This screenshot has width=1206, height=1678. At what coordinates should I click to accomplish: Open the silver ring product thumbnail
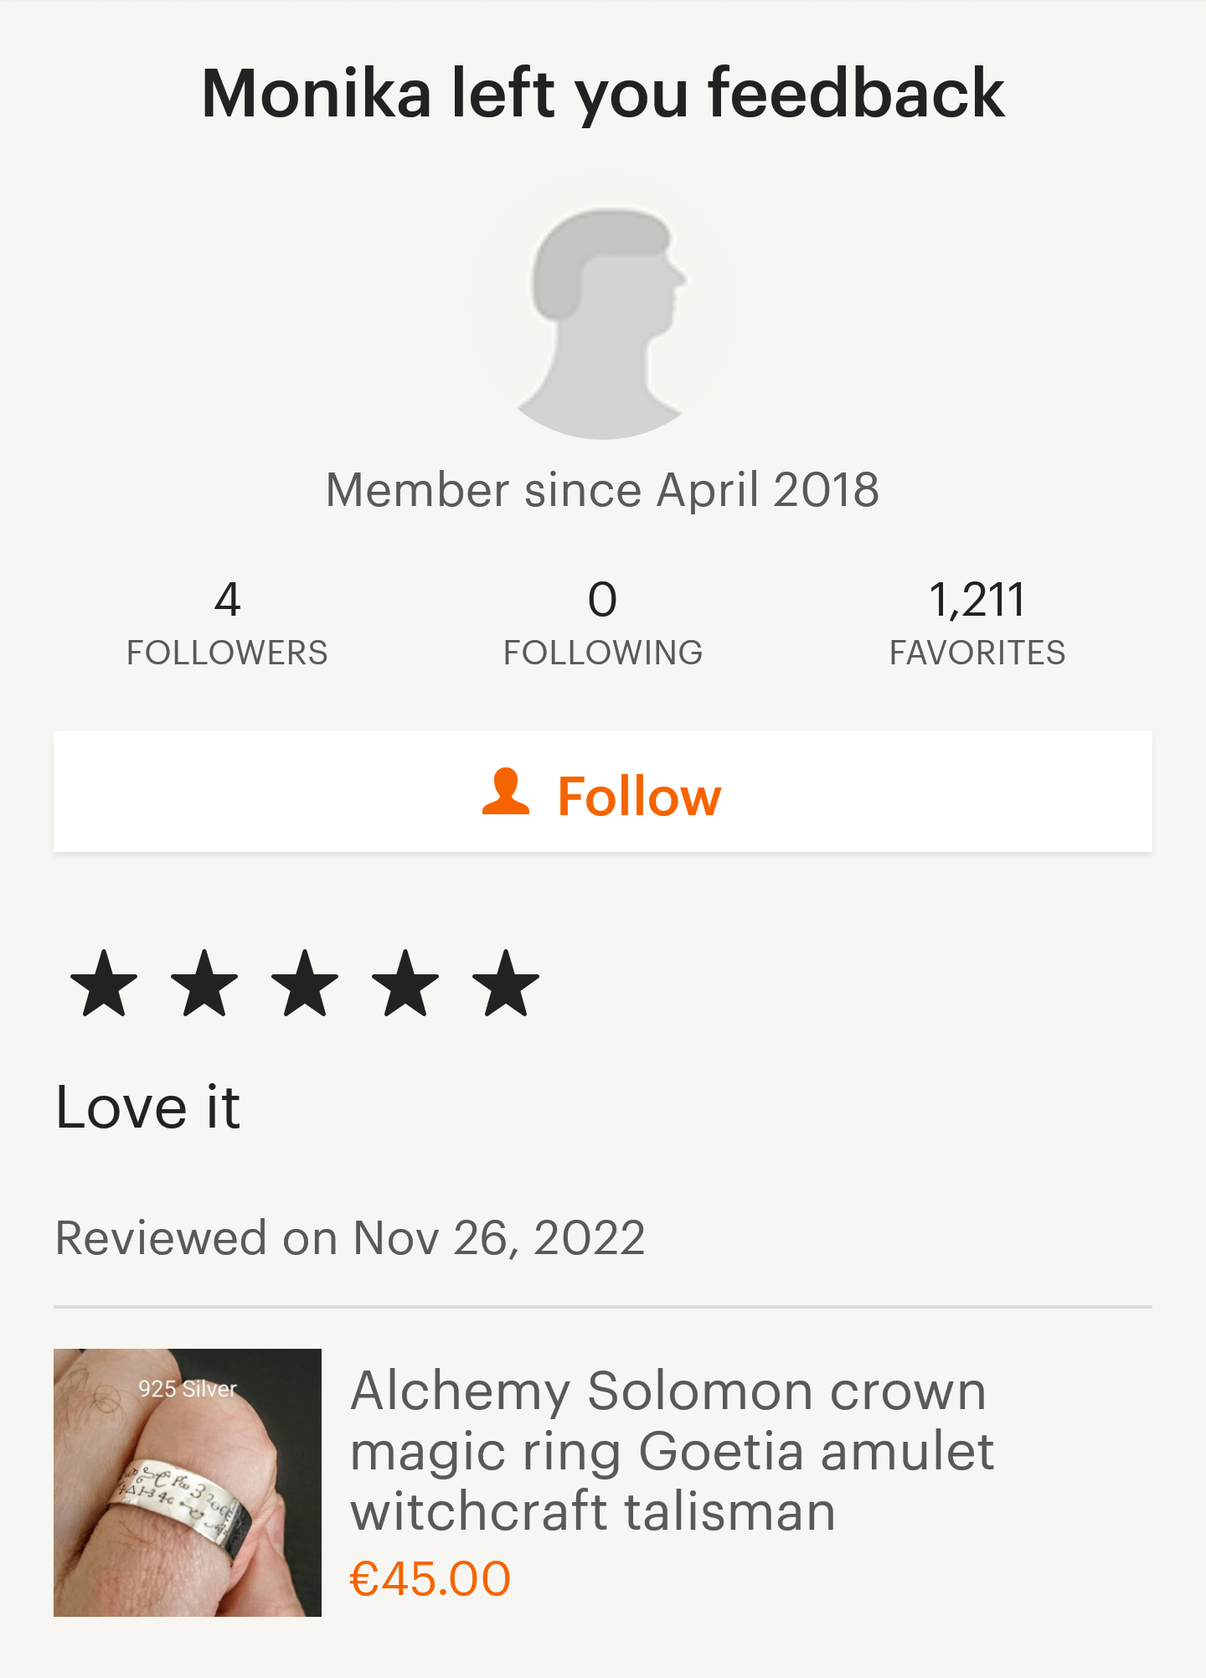[188, 1482]
